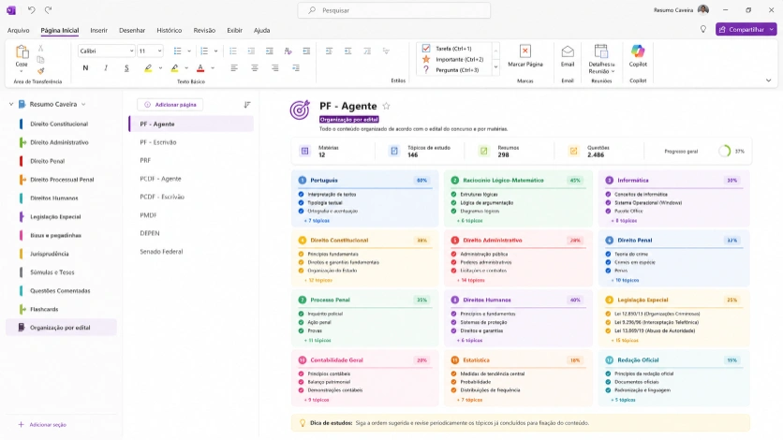Toggle the Interpretação de textos checkmark
The height and width of the screenshot is (440, 783).
301,195
